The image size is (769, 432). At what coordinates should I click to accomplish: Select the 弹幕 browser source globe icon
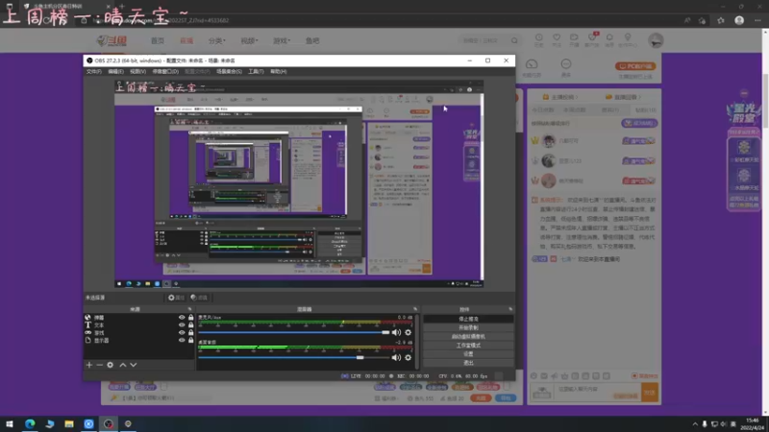87,318
